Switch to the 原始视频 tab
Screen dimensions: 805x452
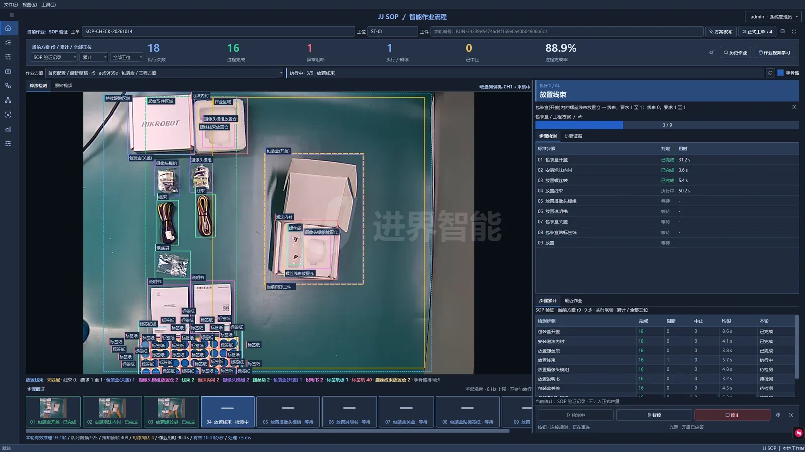click(x=63, y=86)
